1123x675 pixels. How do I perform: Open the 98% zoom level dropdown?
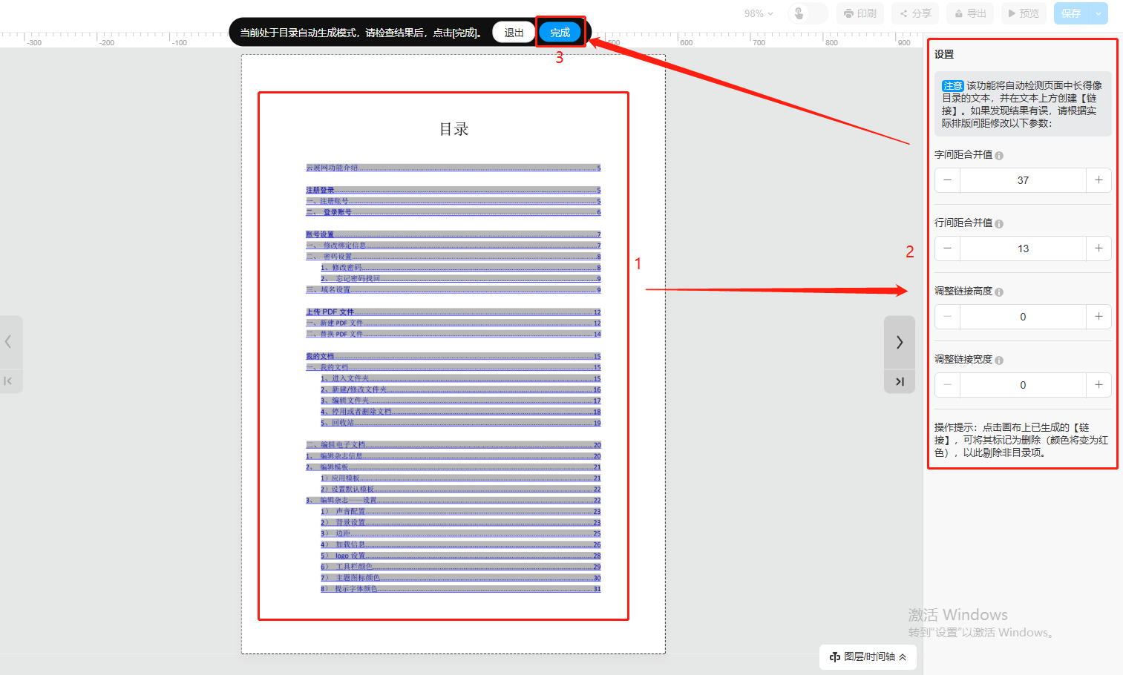(x=759, y=13)
